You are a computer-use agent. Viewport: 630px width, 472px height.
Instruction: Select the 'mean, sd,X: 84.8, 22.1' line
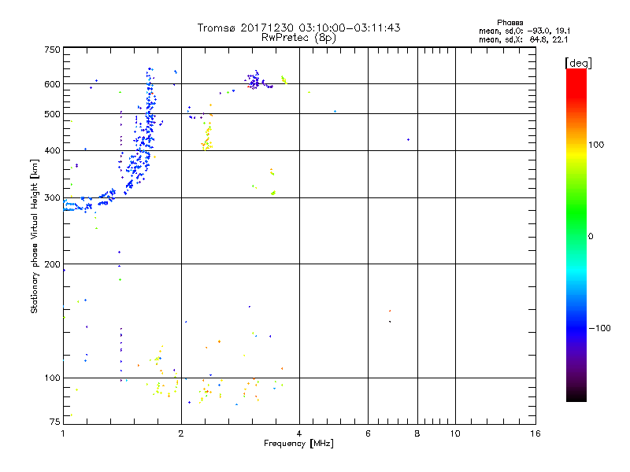(x=523, y=39)
